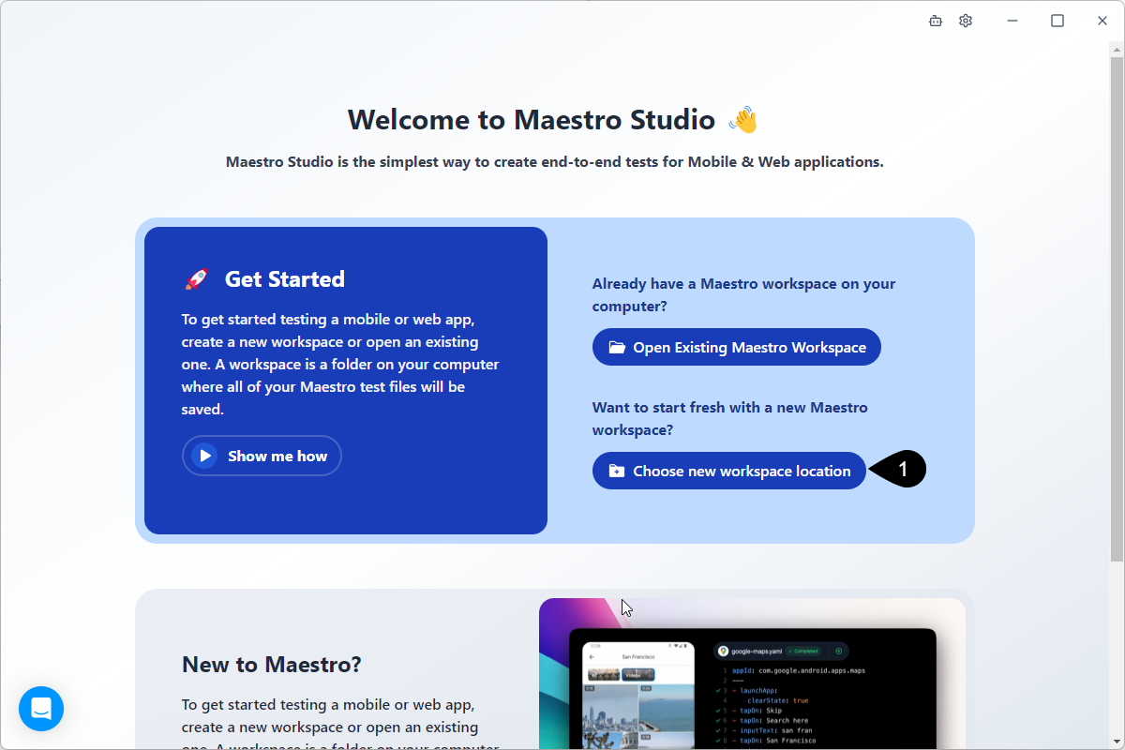Click the folder-plus icon on Choose new workspace
1125x750 pixels.
tap(616, 471)
